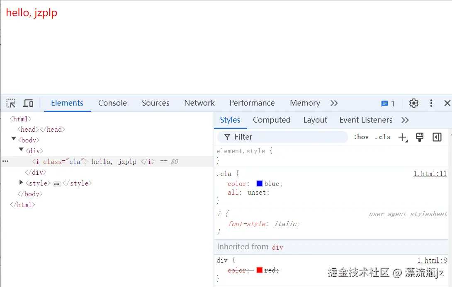Collapse the div node in the DOM tree
This screenshot has height=287, width=452.
pos(21,150)
